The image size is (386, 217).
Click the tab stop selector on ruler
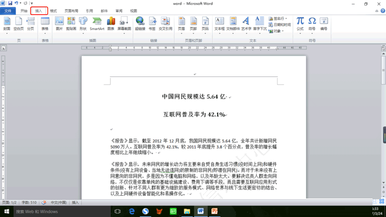click(x=3, y=48)
